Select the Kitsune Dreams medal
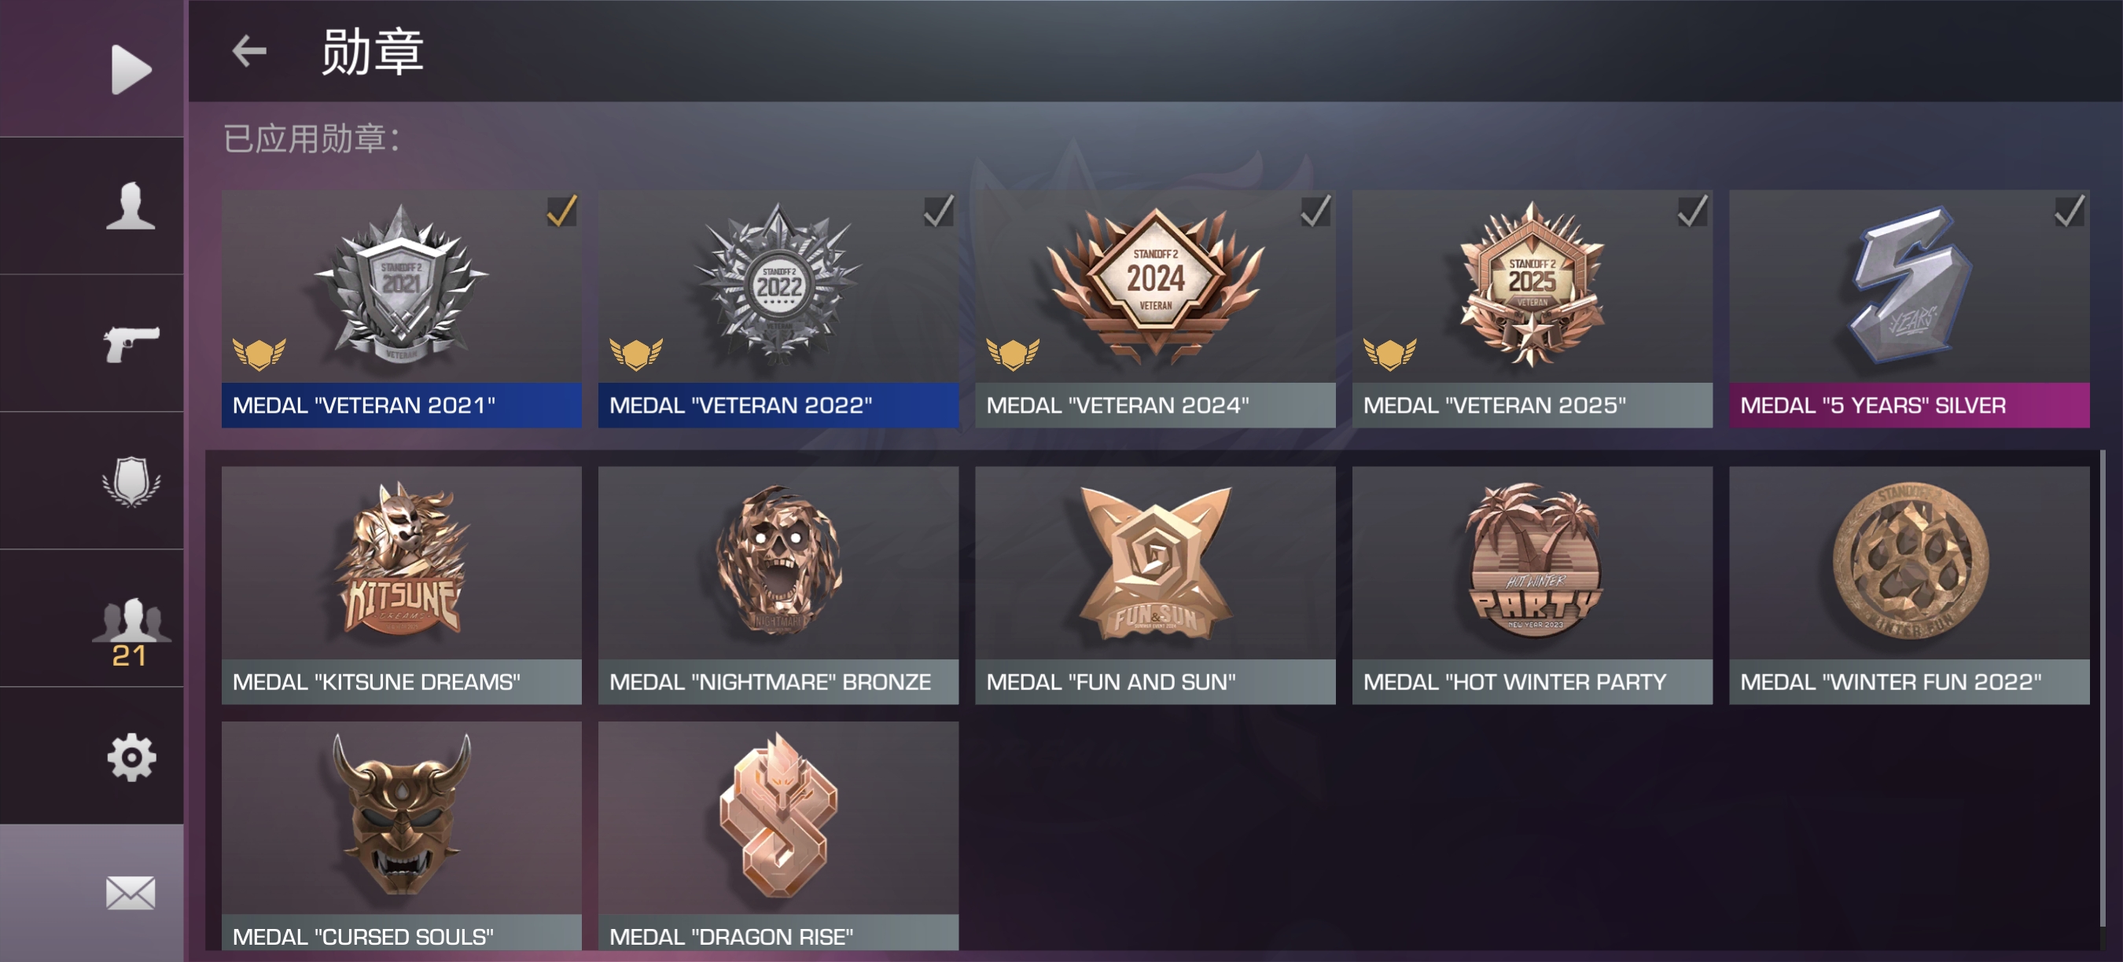 (x=401, y=585)
